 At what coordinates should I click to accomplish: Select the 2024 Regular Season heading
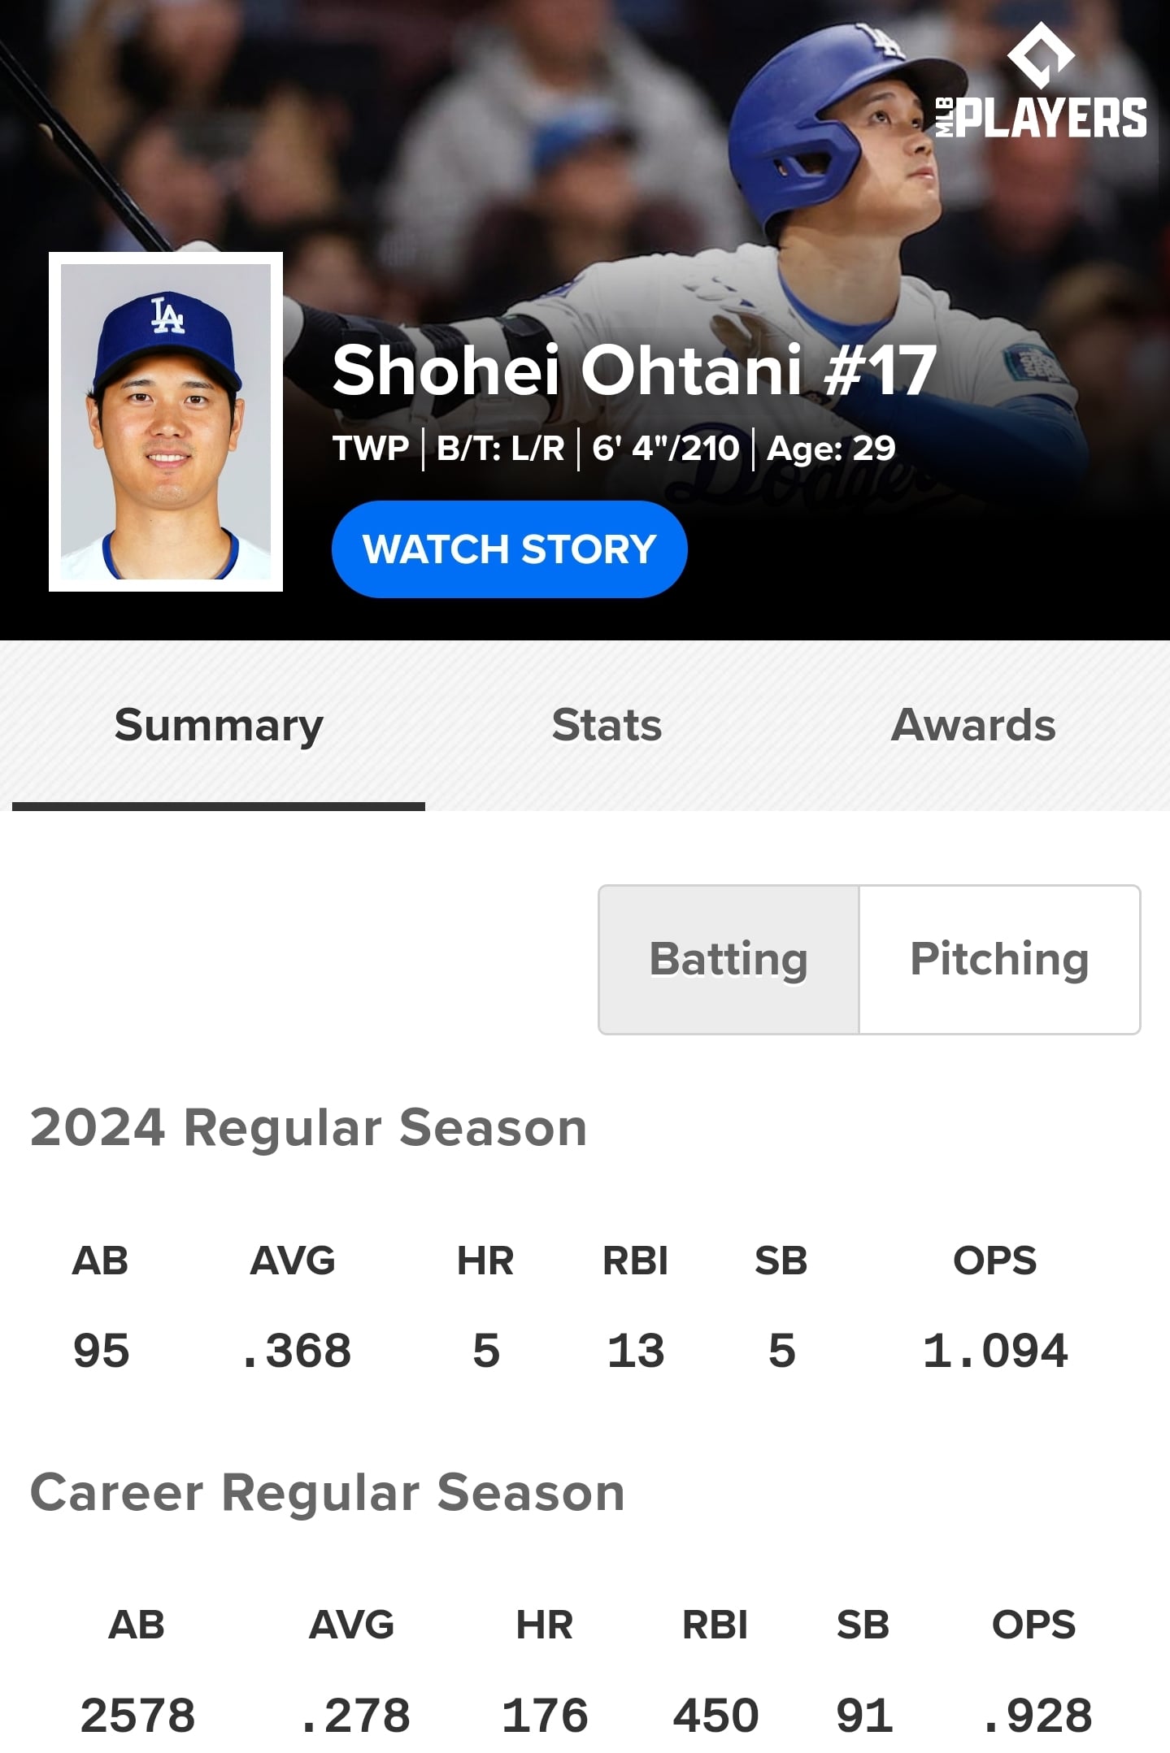pyautogui.click(x=308, y=1128)
